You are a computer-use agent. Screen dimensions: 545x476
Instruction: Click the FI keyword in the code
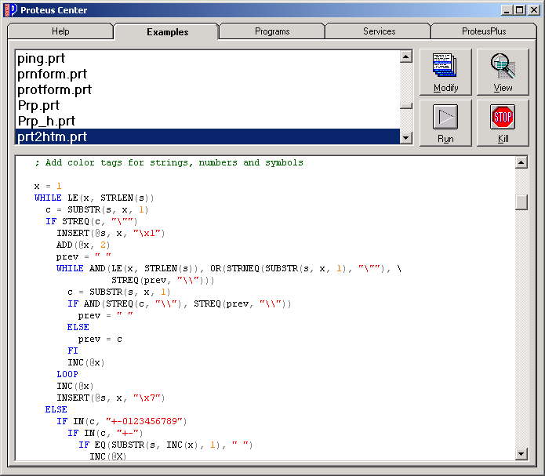(73, 351)
